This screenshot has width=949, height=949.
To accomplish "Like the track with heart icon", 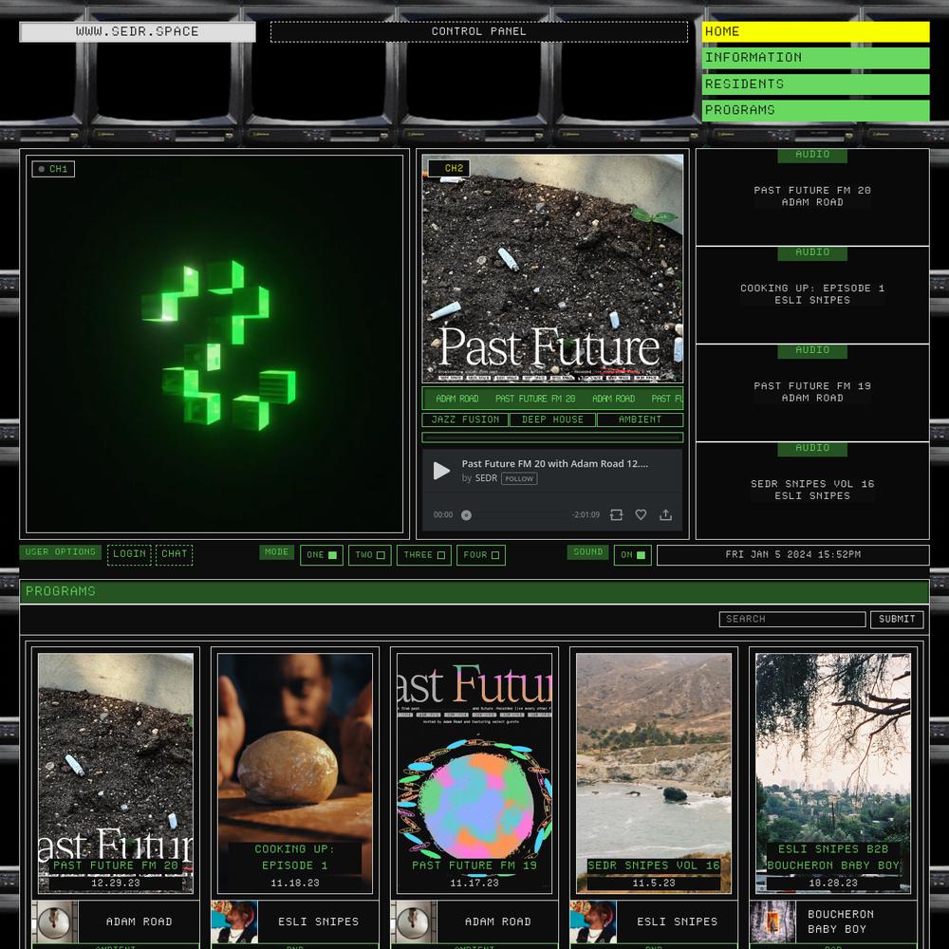I will (x=641, y=514).
